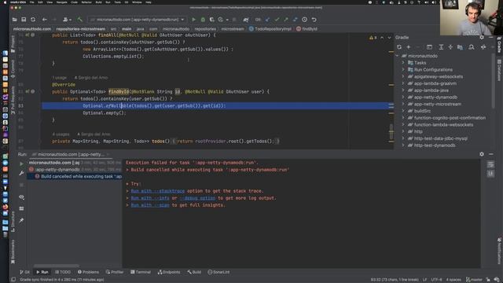Toggle offline mode in Gradle toolbar
The image size is (503, 283).
[483, 47]
